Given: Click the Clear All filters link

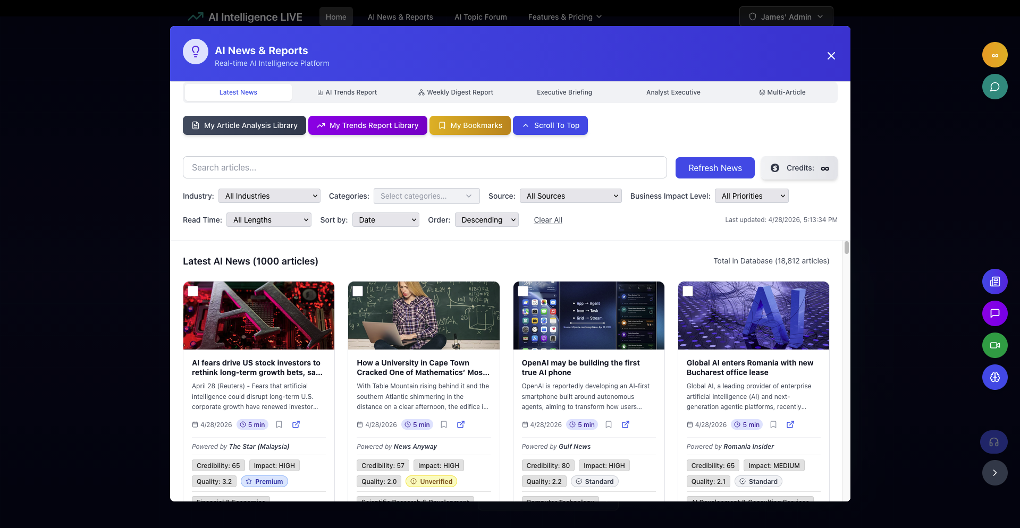Looking at the screenshot, I should pyautogui.click(x=547, y=219).
